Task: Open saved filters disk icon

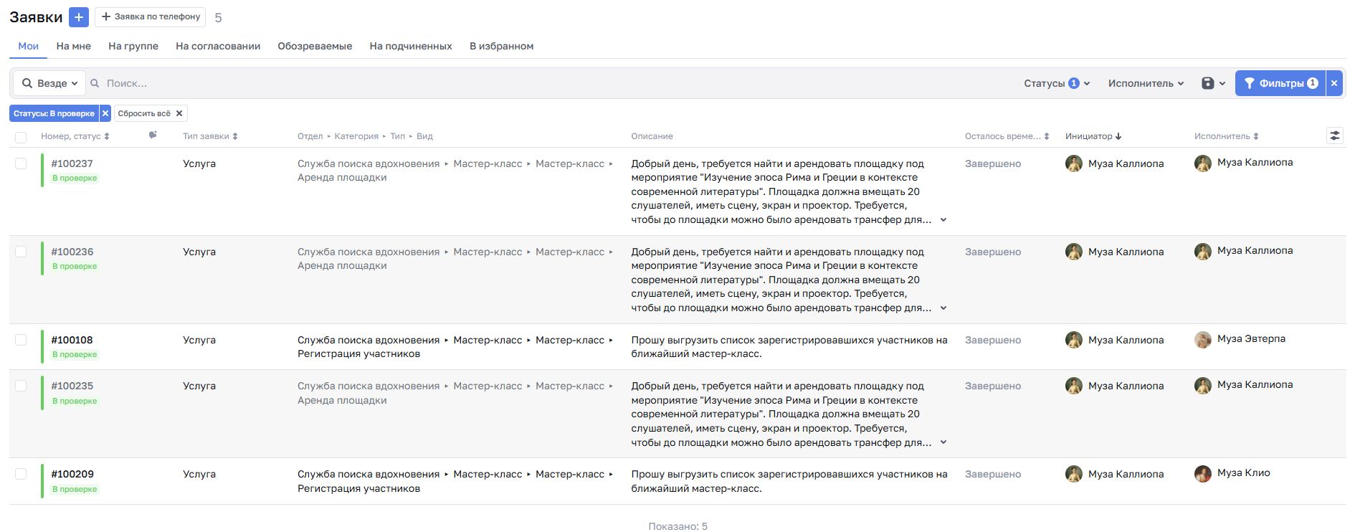Action: [x=1208, y=83]
